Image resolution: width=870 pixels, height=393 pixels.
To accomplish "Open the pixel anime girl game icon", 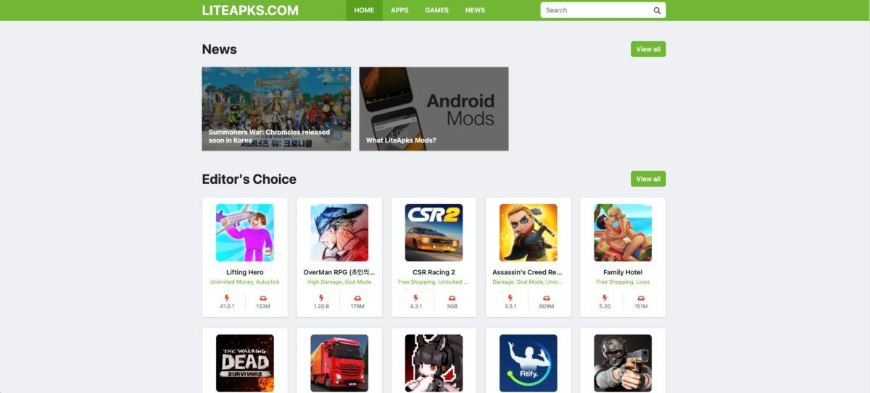I will click(434, 363).
